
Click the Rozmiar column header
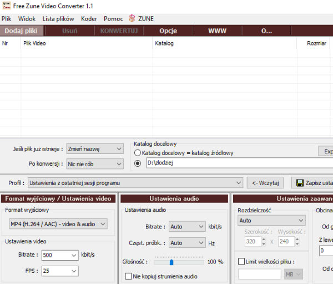point(314,43)
